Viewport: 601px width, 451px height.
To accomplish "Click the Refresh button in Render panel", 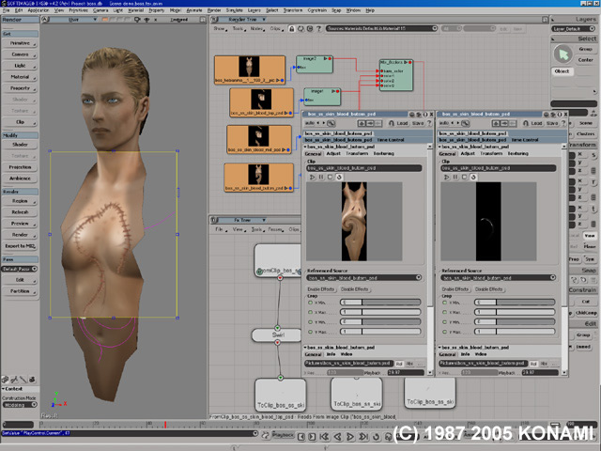I will 20,212.
